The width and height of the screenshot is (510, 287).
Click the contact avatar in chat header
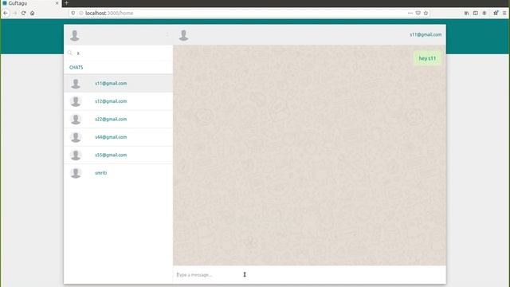click(x=183, y=35)
